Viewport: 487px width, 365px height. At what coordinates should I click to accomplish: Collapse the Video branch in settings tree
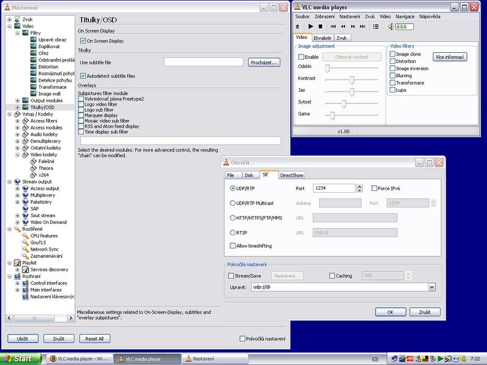coord(9,25)
